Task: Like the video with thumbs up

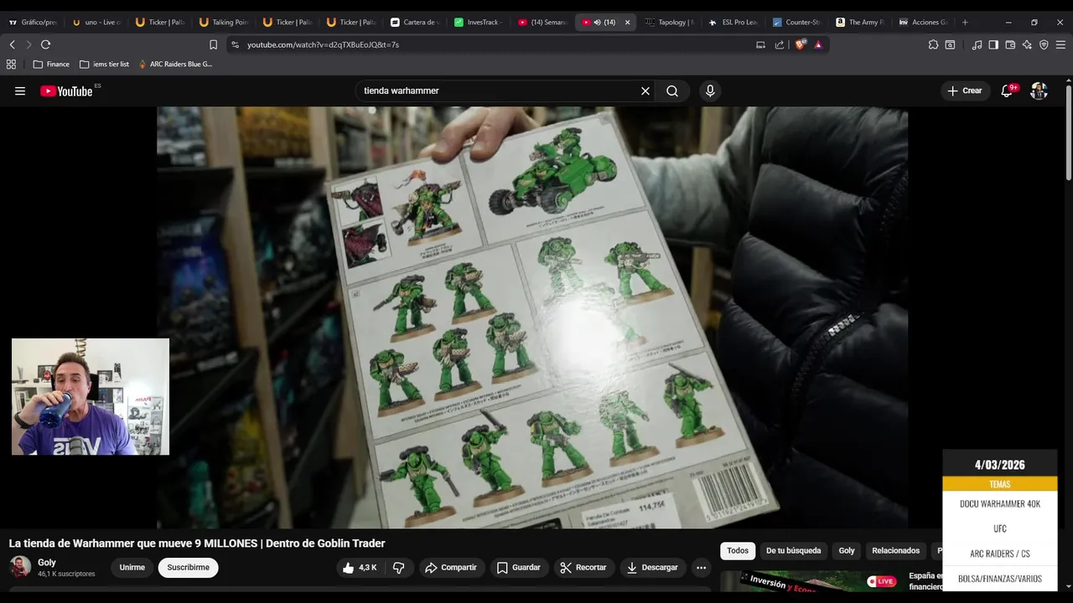Action: [359, 568]
